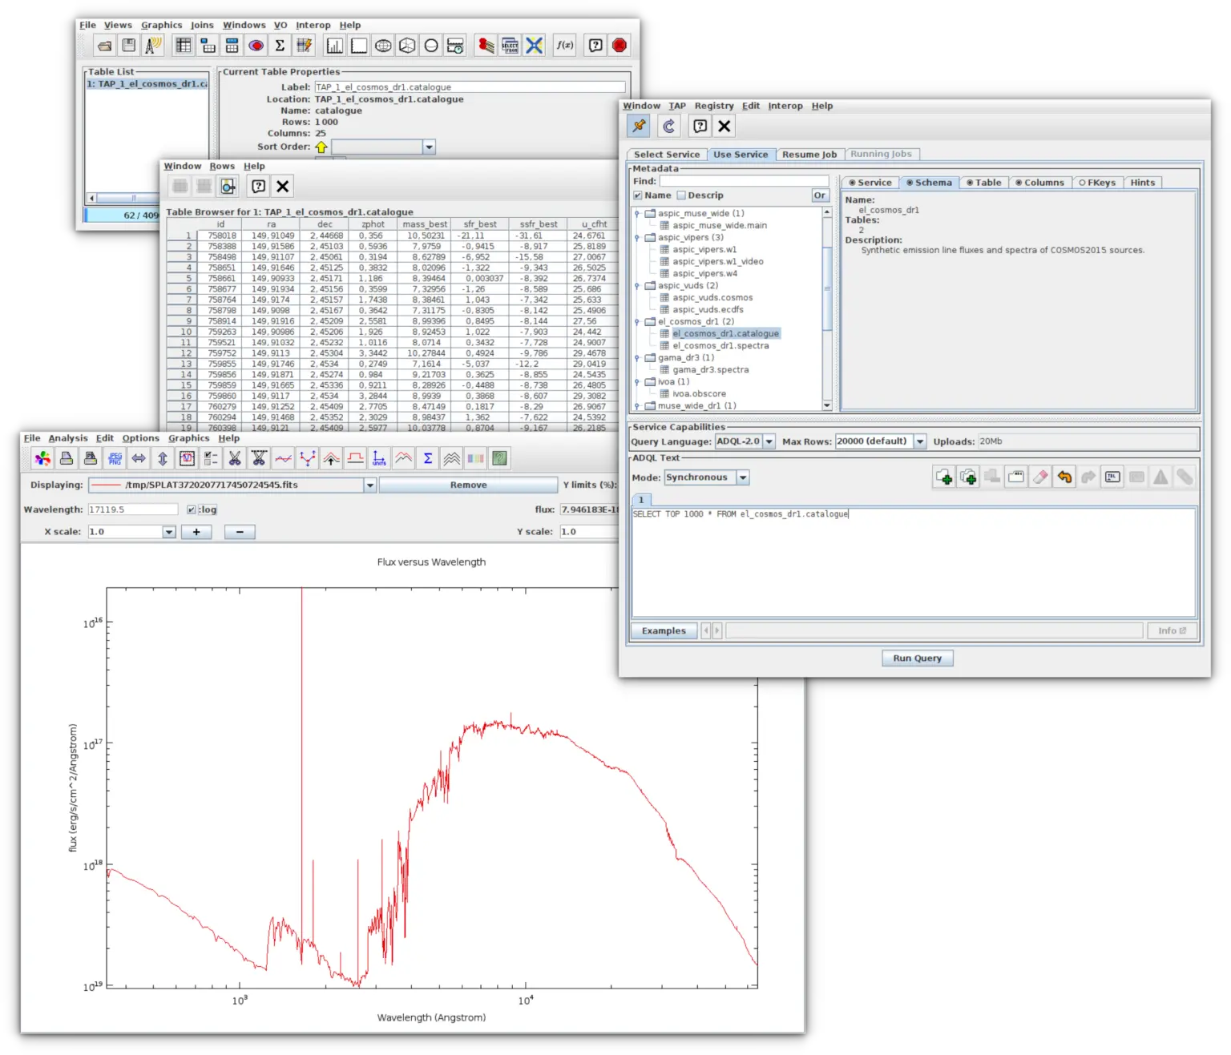
Task: Click the TAP reload (refresh) icon
Action: 669,126
